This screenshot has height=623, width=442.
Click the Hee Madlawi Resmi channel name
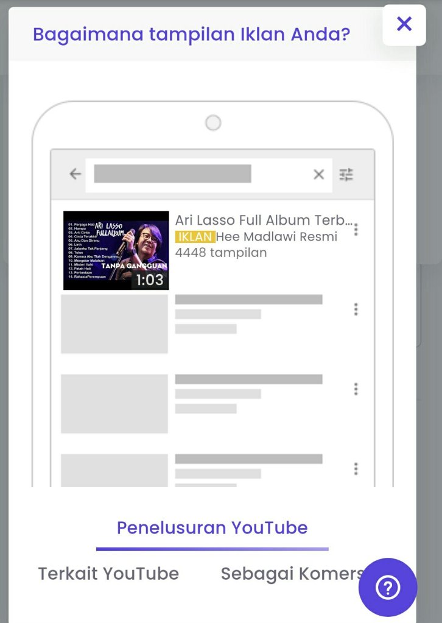pyautogui.click(x=276, y=236)
